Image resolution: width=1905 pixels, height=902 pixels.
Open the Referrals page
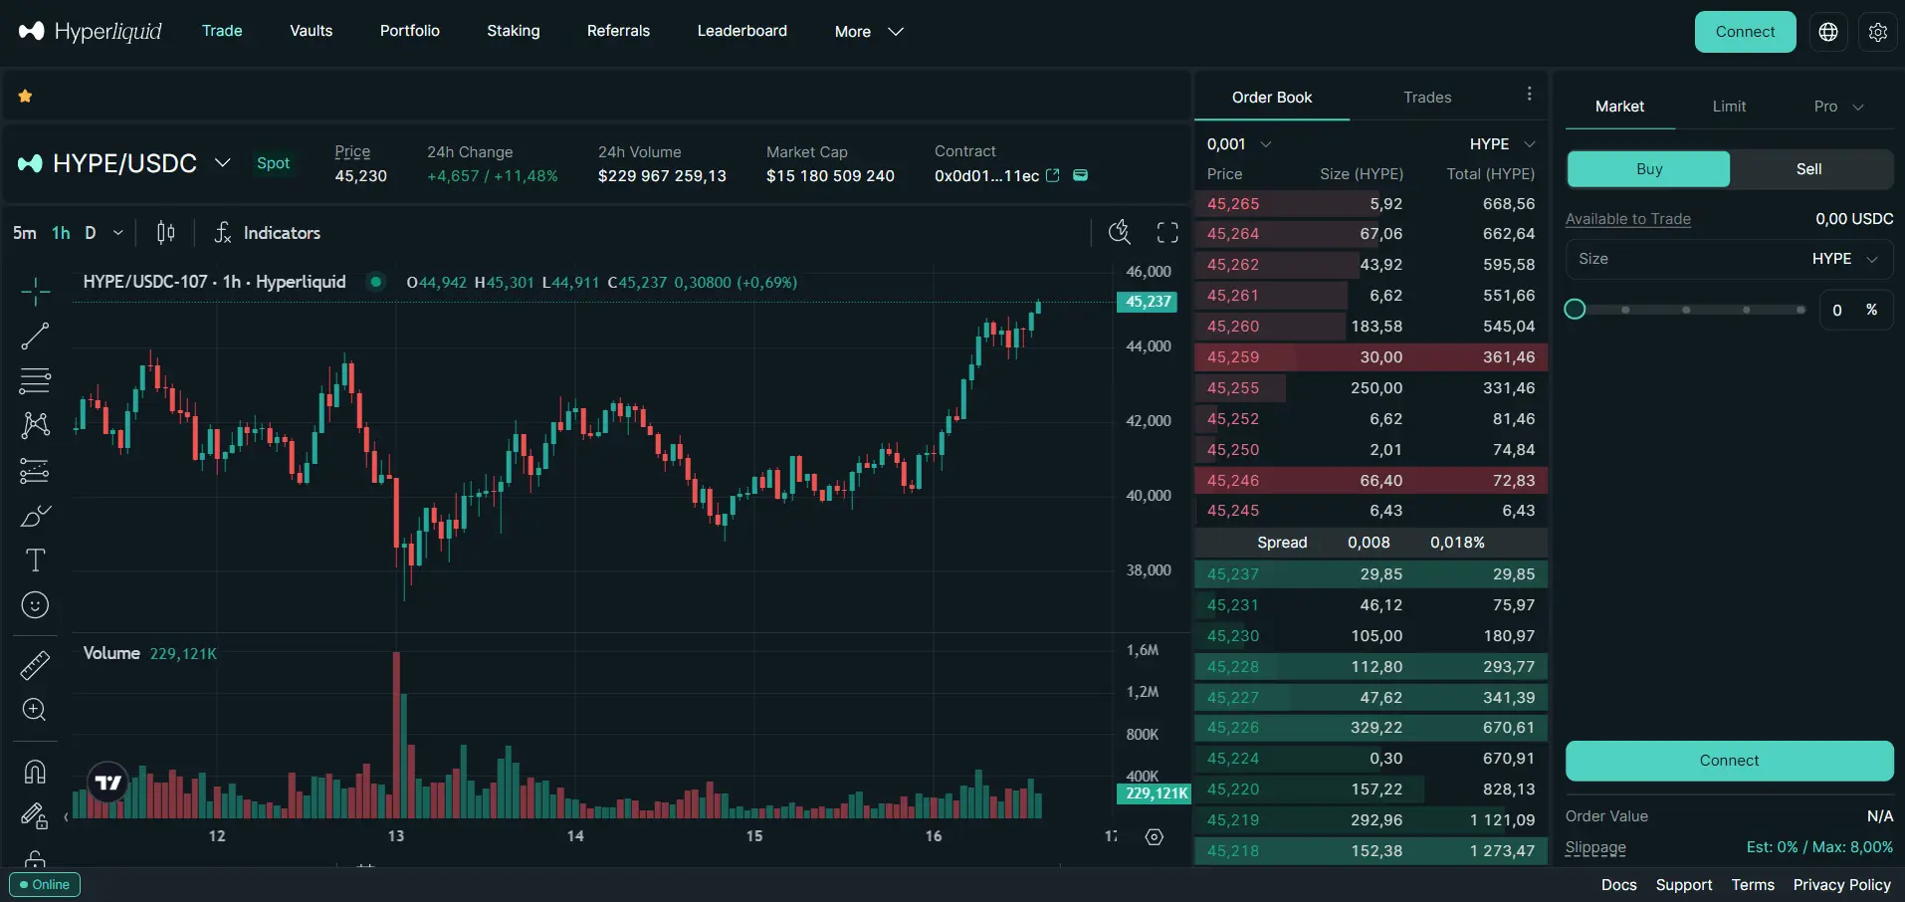point(618,31)
